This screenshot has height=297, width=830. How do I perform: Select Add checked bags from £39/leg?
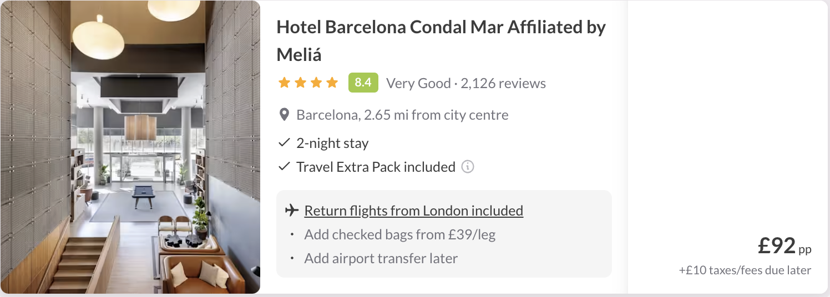pyautogui.click(x=399, y=234)
